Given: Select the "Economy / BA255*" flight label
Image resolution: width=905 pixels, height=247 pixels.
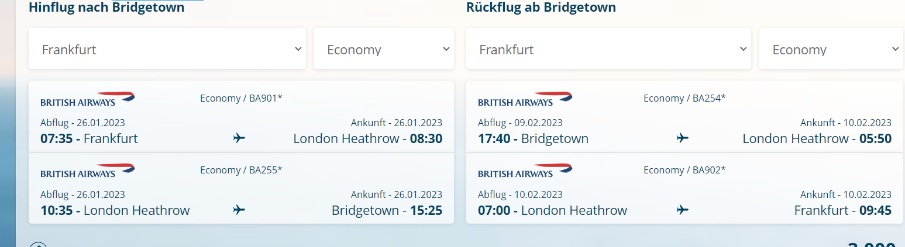Looking at the screenshot, I should point(241,170).
